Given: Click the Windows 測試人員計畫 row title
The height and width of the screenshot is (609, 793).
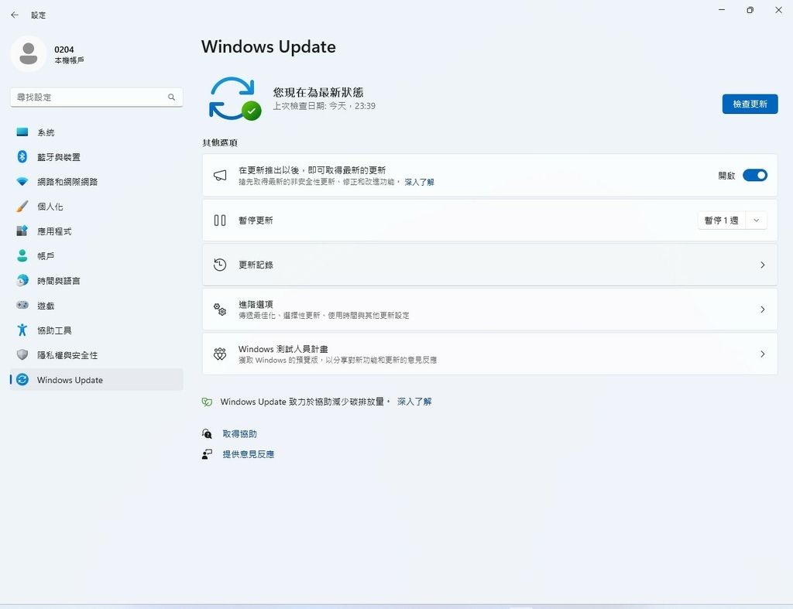Looking at the screenshot, I should (283, 349).
